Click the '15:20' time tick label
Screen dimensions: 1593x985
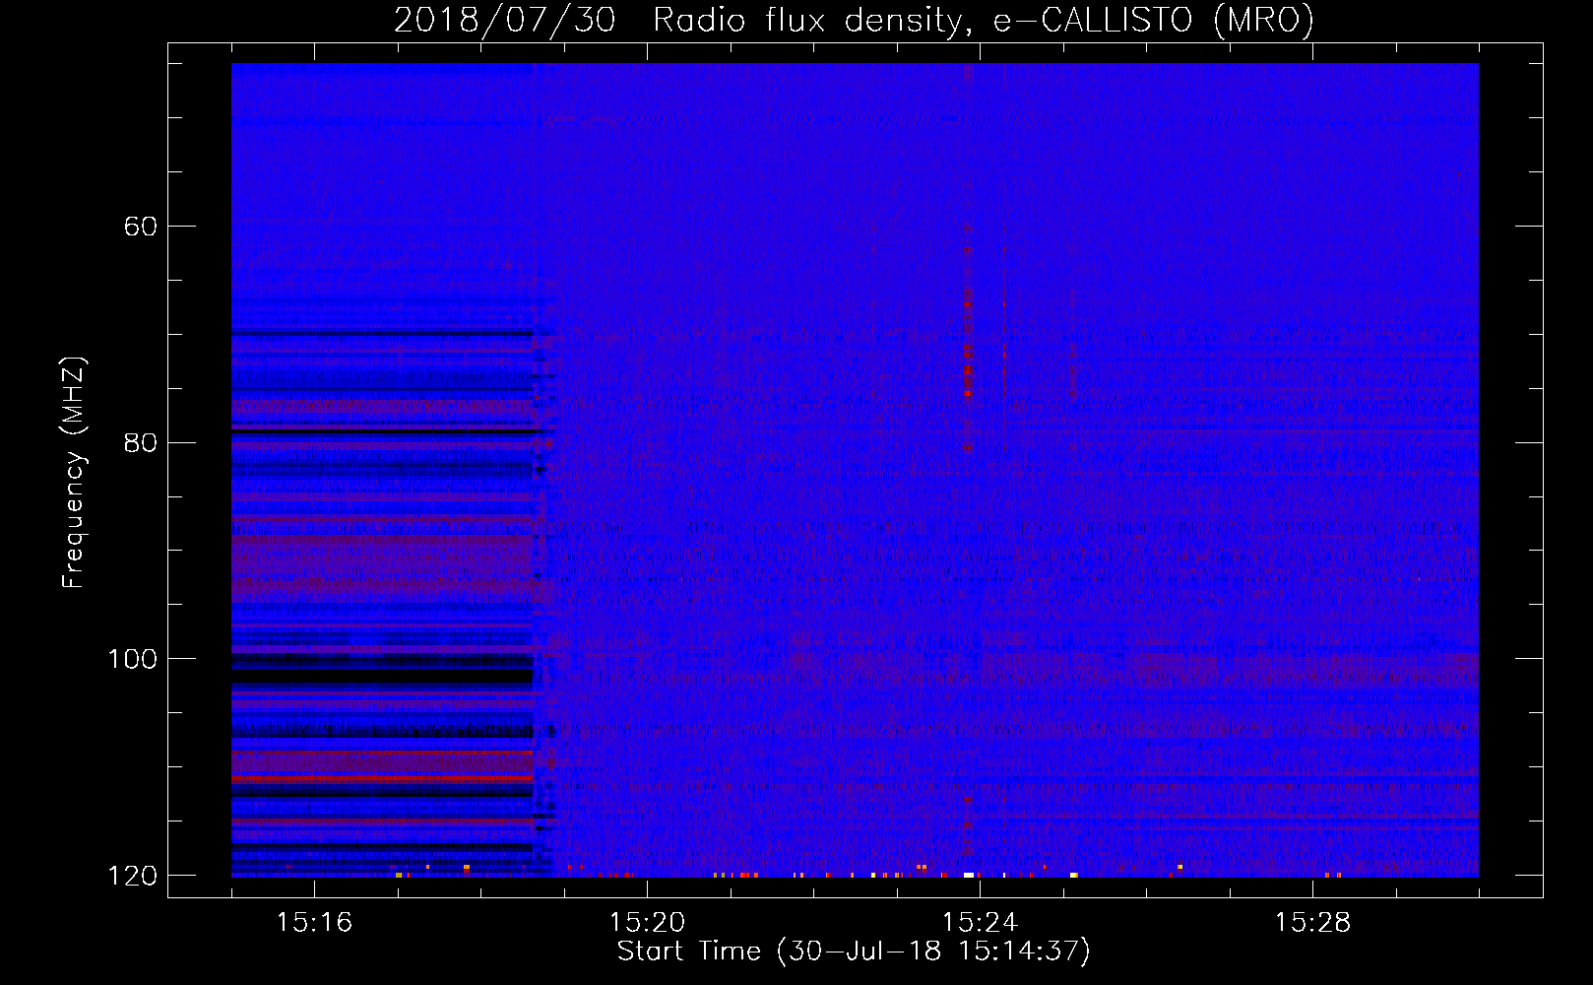(647, 922)
